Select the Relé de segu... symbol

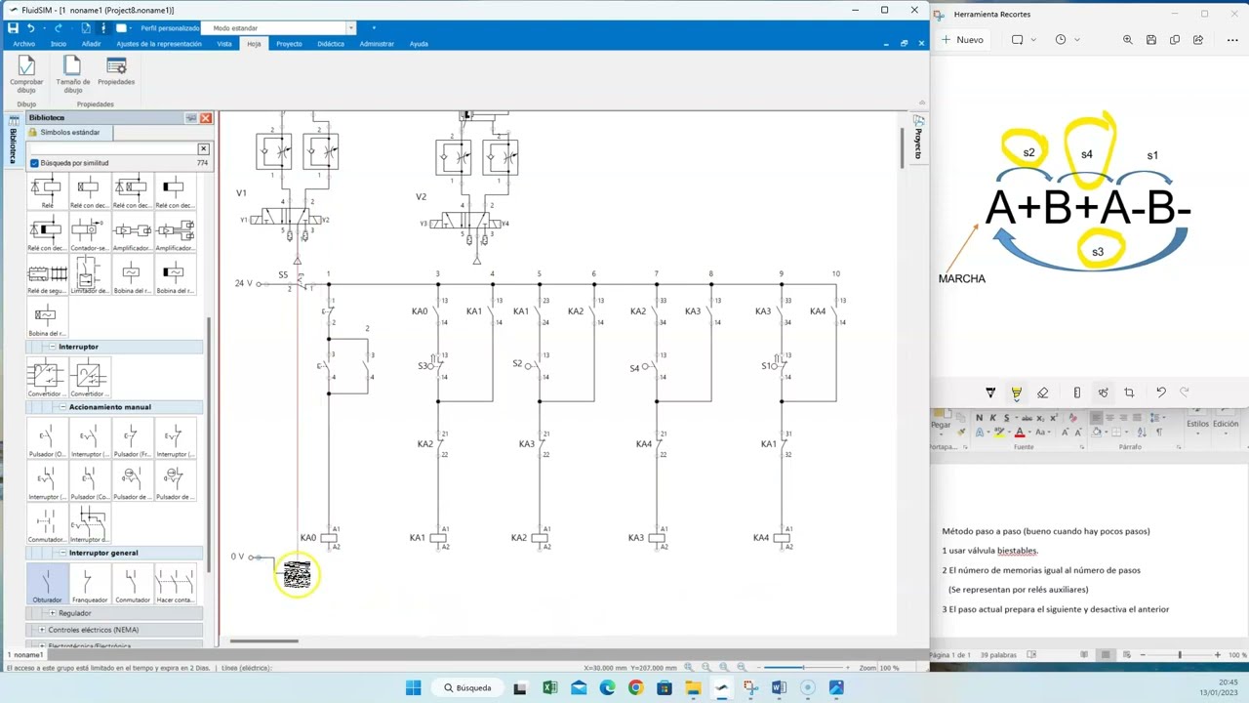pyautogui.click(x=47, y=277)
